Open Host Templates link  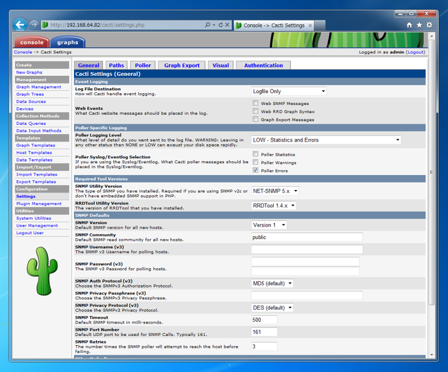coord(34,152)
